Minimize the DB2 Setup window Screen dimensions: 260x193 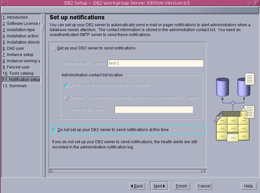pyautogui.click(x=251, y=3)
